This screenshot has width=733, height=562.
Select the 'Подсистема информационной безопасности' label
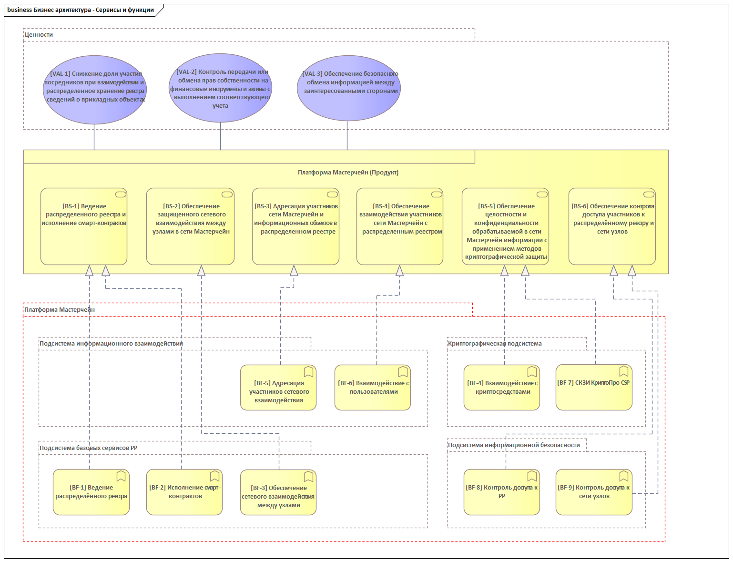514,445
